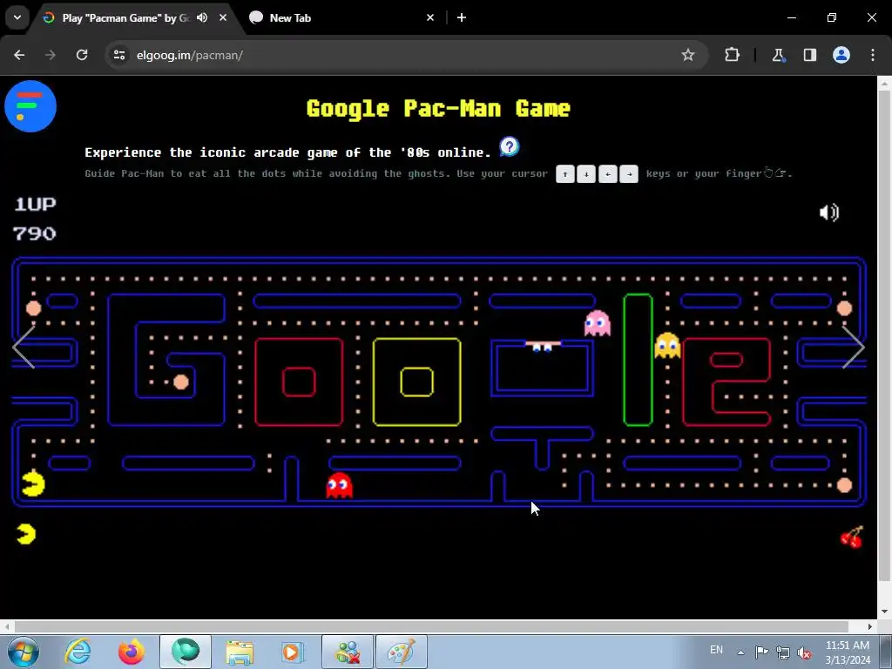This screenshot has width=892, height=669.
Task: Click the left chevron beside the maze
Action: point(24,347)
